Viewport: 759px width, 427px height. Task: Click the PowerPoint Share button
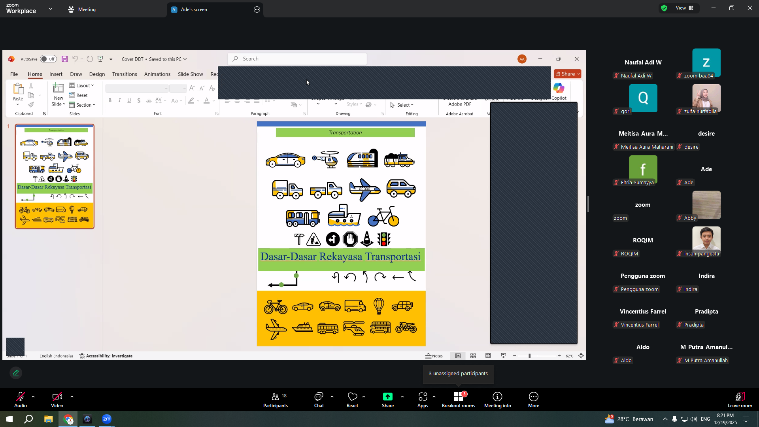pos(568,74)
